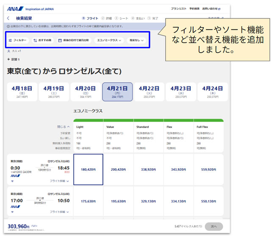Click the back arrow beside 検索結果

point(8,18)
